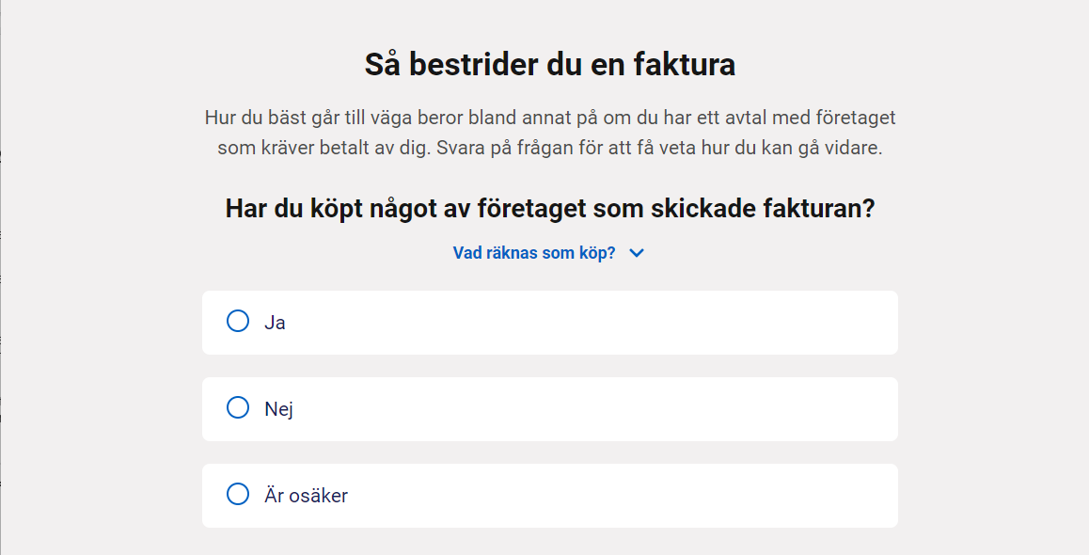Open the "Vad räknas som köp?" link
The height and width of the screenshot is (555, 1089).
click(x=536, y=252)
